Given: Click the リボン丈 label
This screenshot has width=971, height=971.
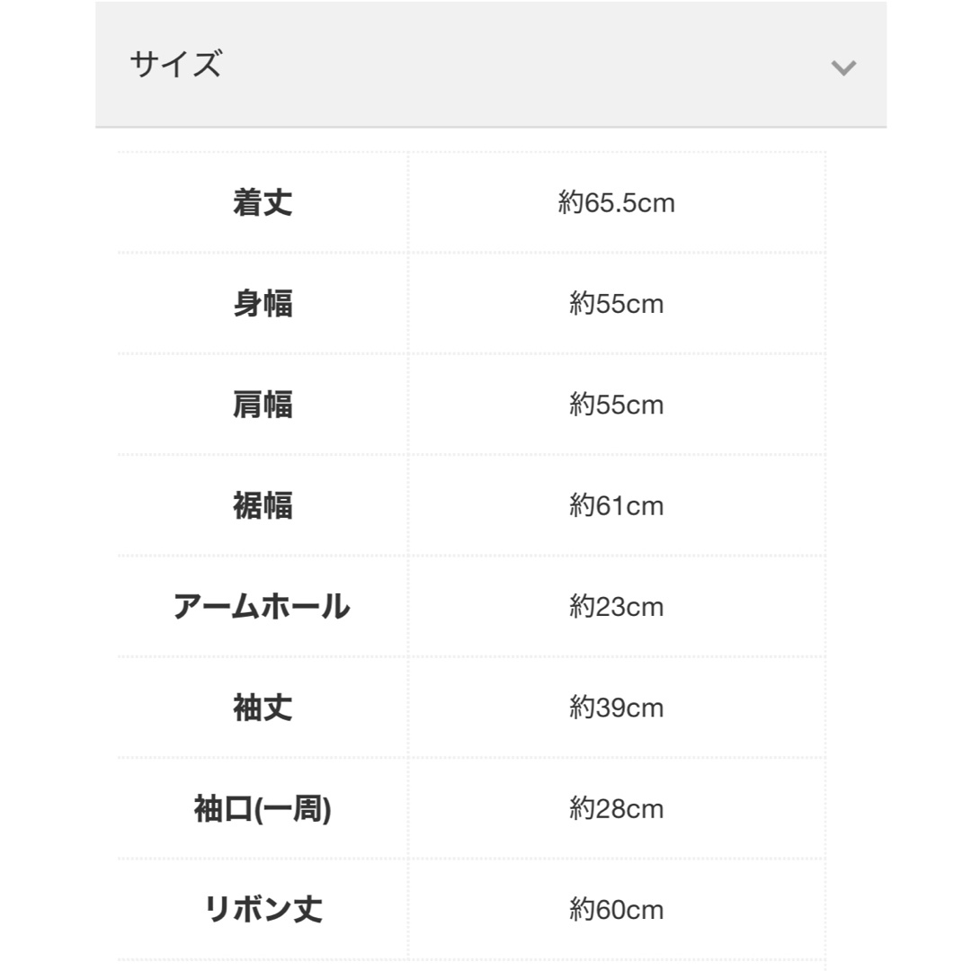Looking at the screenshot, I should [x=263, y=910].
